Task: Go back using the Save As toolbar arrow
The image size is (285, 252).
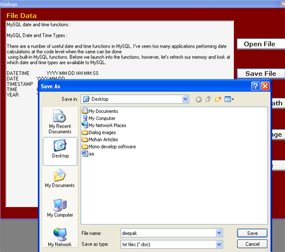Action: coord(198,99)
